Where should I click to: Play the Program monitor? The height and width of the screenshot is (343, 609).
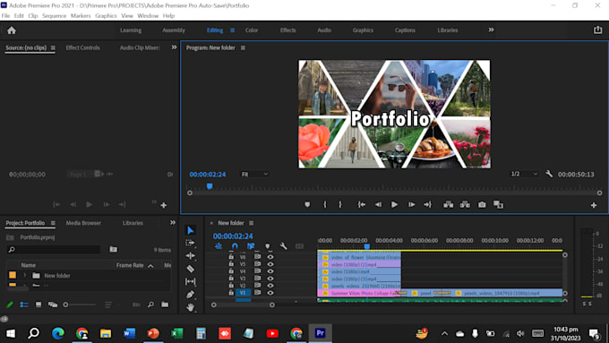[x=394, y=205]
